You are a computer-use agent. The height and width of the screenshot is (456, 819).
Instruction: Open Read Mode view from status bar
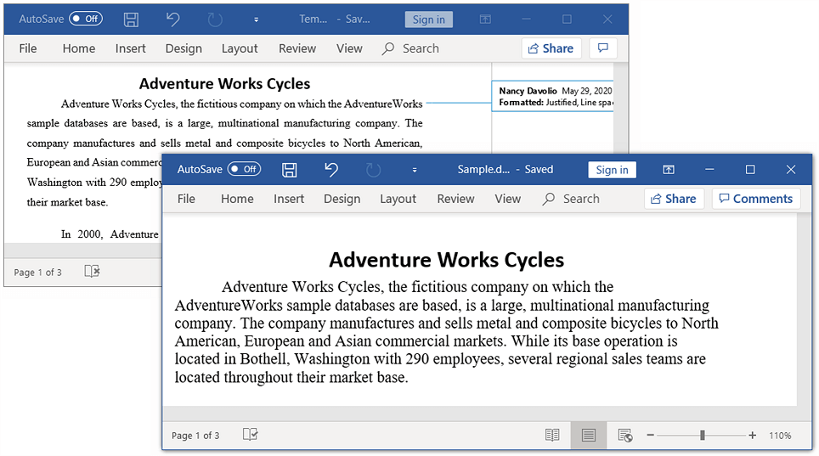coord(552,435)
